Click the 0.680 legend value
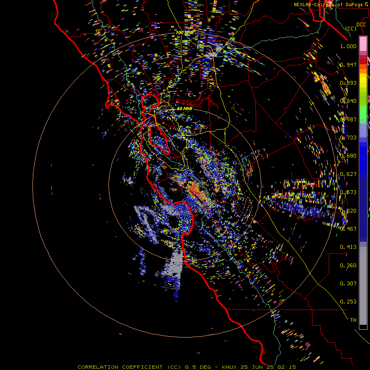The image size is (370, 370). pos(348,156)
